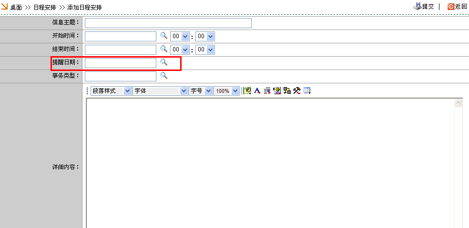The width and height of the screenshot is (469, 228).
Task: Open date picker for 提醒日期
Action: coord(163,62)
